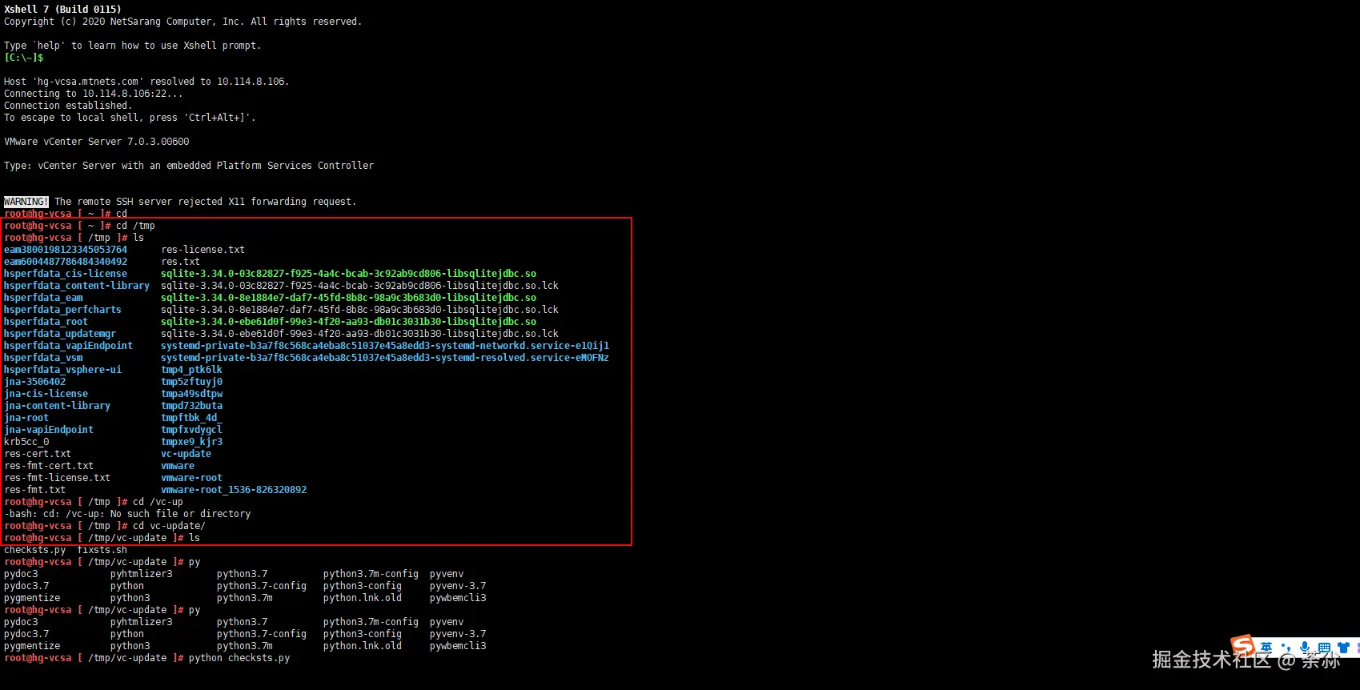Image resolution: width=1360 pixels, height=690 pixels.
Task: Click the green sqlite ebe61d0f libsqlitejdbc.so file
Action: click(x=348, y=322)
